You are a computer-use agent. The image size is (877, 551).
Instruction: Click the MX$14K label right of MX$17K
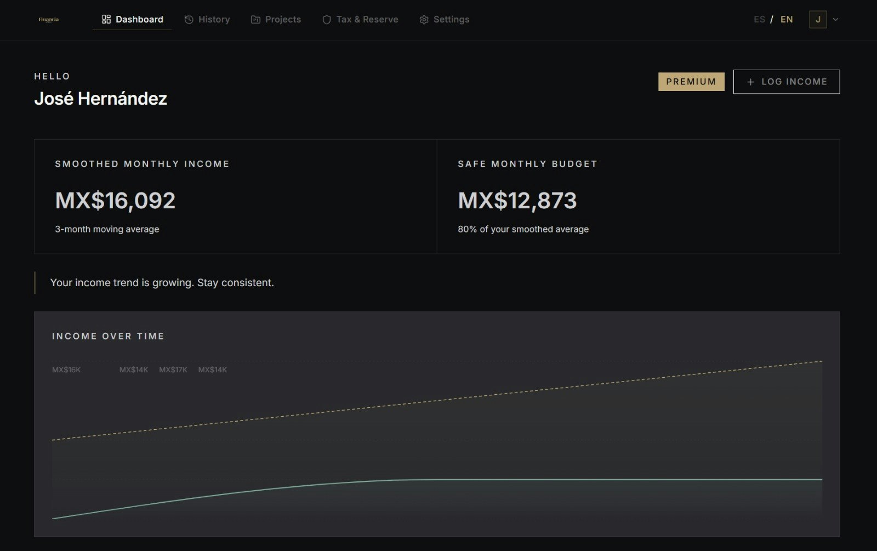pyautogui.click(x=213, y=370)
